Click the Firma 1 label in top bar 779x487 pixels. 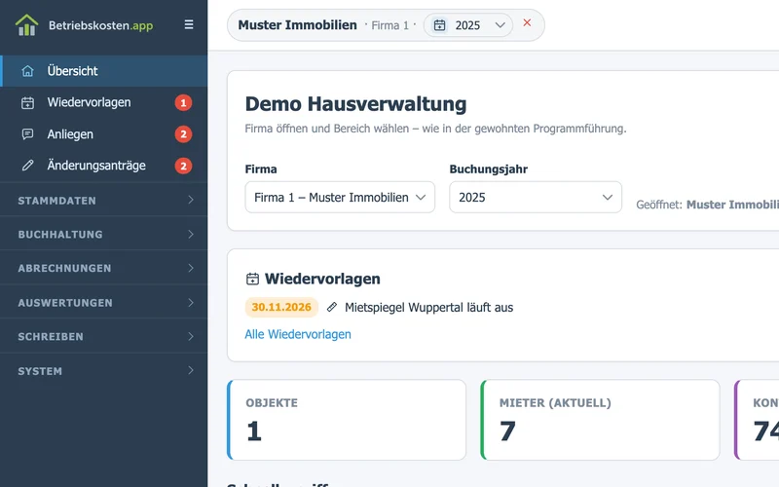[390, 25]
